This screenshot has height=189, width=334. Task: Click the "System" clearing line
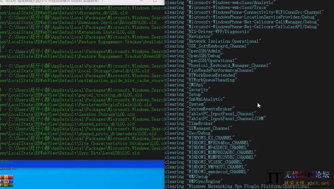[x=196, y=104]
